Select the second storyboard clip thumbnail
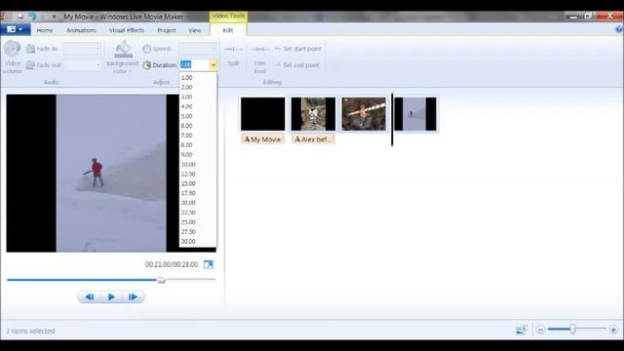 pyautogui.click(x=313, y=114)
